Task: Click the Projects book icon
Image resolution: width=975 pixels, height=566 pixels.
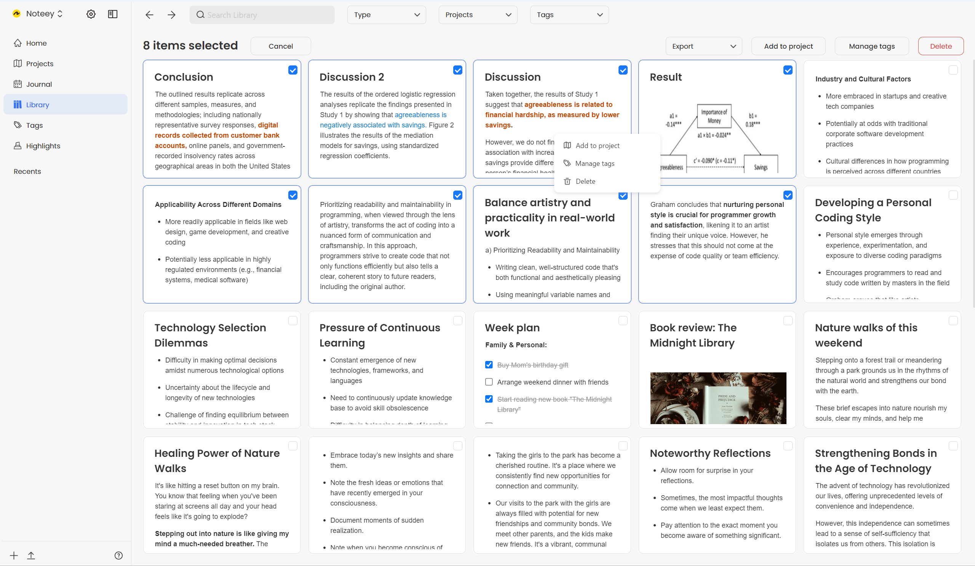Action: pyautogui.click(x=18, y=64)
